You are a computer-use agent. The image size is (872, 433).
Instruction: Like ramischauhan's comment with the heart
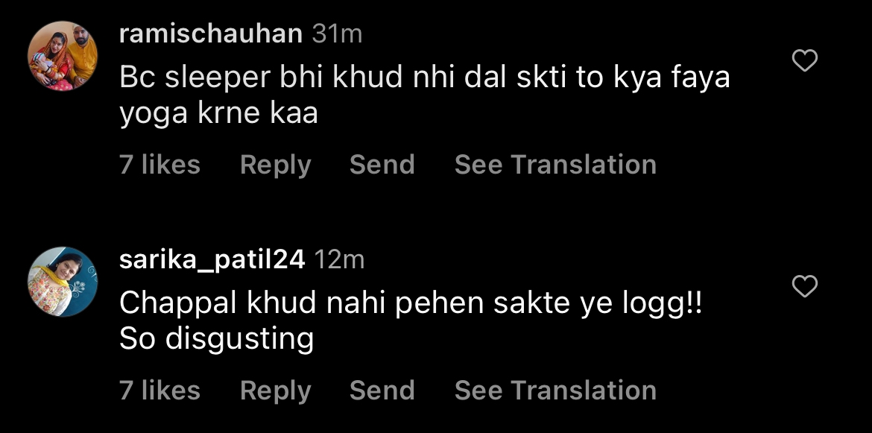click(x=804, y=61)
